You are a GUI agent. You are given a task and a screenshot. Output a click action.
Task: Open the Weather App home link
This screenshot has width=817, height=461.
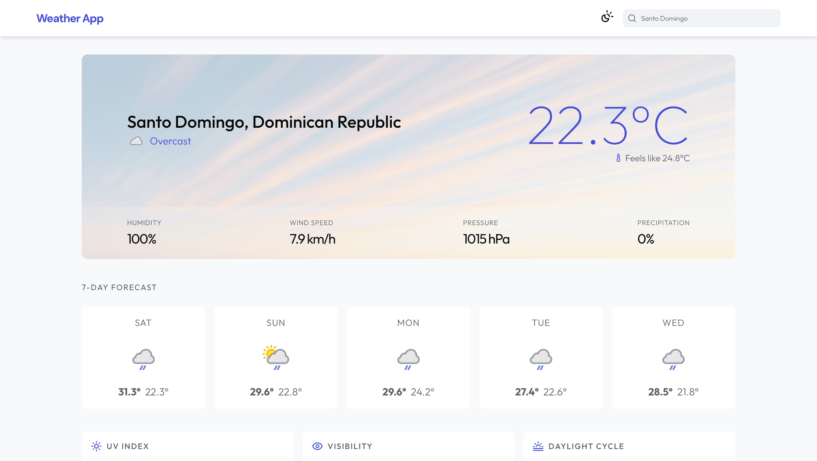tap(70, 18)
